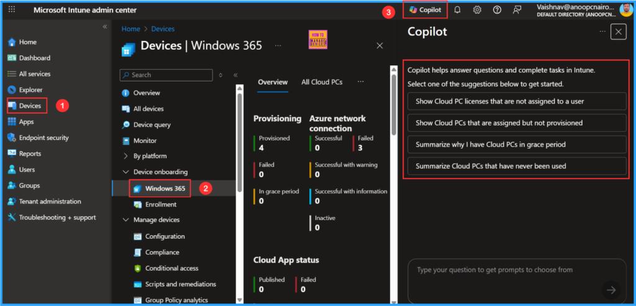Select Show Cloud PC licenses not assigned suggestion
Image resolution: width=636 pixels, height=306 pixels.
pyautogui.click(x=517, y=101)
